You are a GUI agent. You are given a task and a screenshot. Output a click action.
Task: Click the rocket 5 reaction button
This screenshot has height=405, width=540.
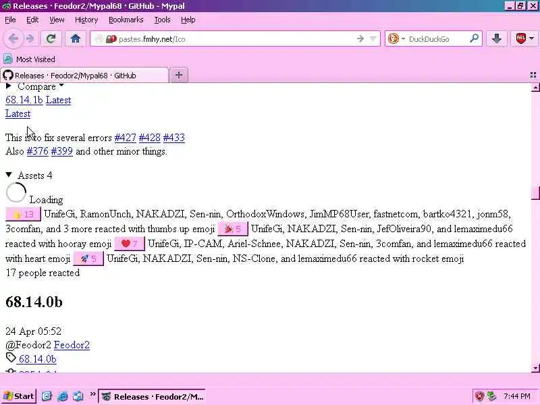pos(88,259)
